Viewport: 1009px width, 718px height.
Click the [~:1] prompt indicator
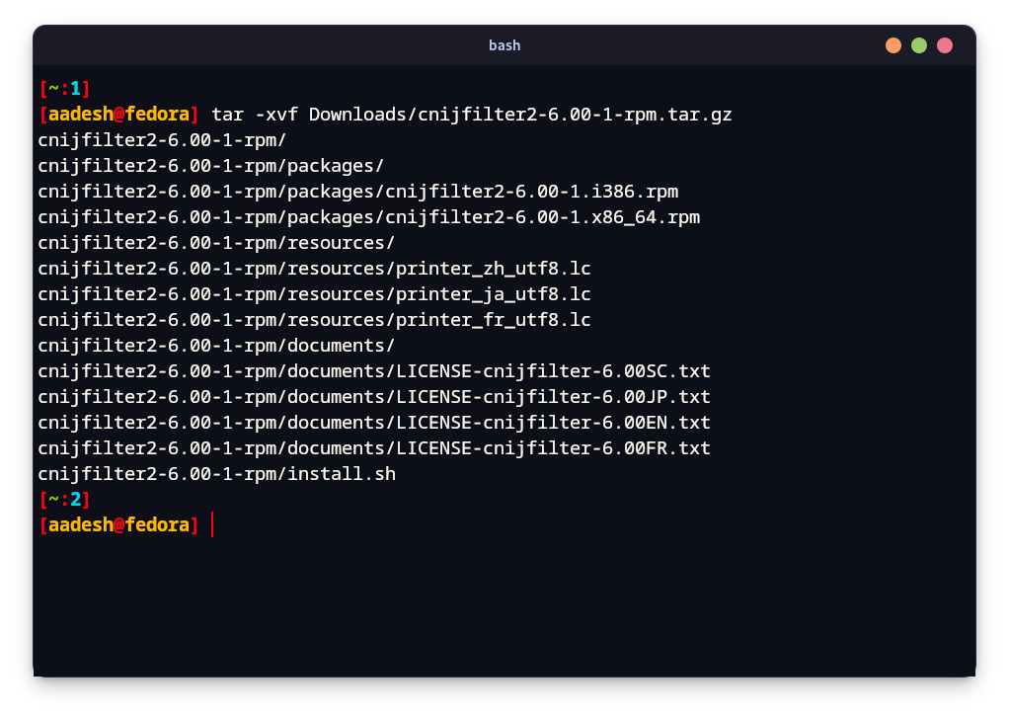pos(64,88)
